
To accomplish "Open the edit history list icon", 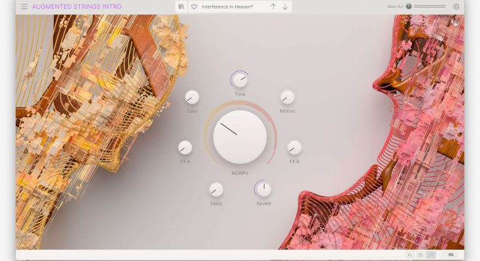I will [x=421, y=254].
